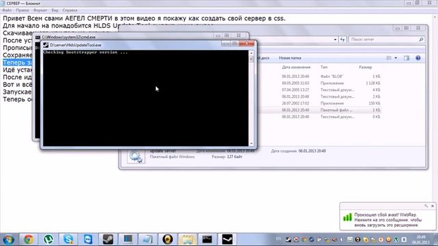Switch to the Explorer folder taskbar button
Viewport: 438px width, 246px height.
click(x=187, y=239)
